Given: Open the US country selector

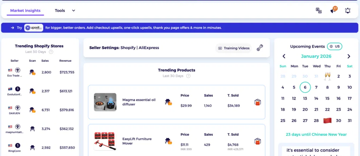Looking at the screenshot, I should (x=335, y=47).
